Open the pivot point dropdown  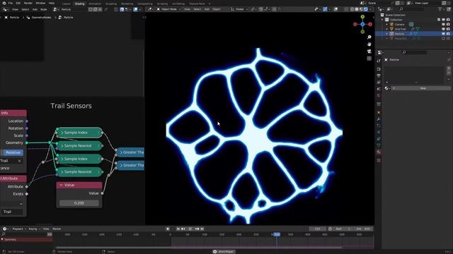[x=253, y=9]
